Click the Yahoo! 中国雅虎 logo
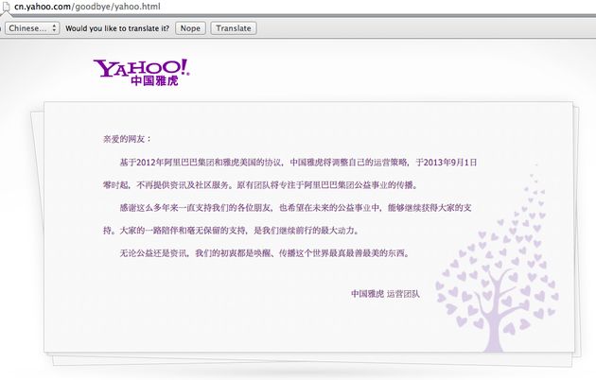The image size is (596, 380). tap(141, 72)
